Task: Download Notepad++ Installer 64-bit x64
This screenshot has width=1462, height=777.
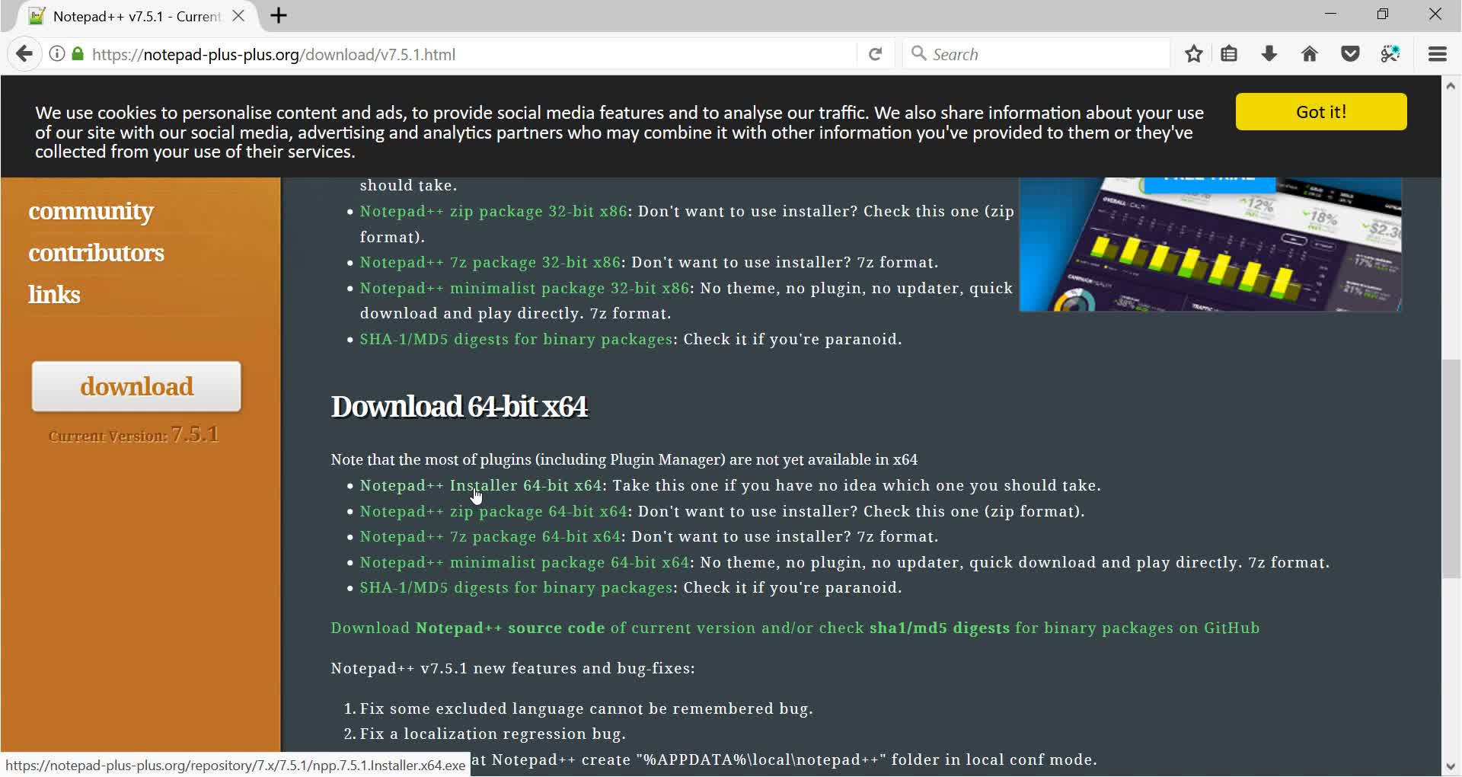Action: click(x=480, y=485)
